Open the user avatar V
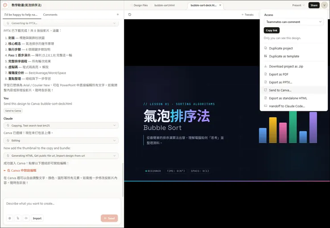Image resolution: width=330 pixels, height=228 pixels. pyautogui.click(x=324, y=5)
